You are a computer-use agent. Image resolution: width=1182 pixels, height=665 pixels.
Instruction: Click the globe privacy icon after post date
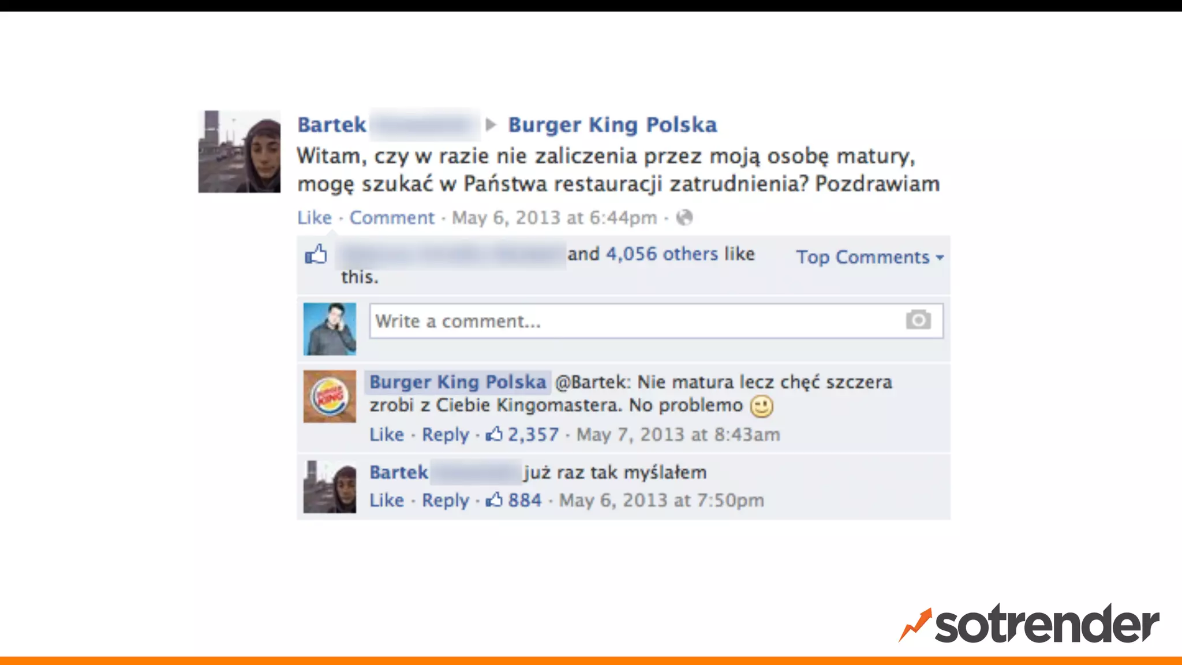tap(684, 218)
